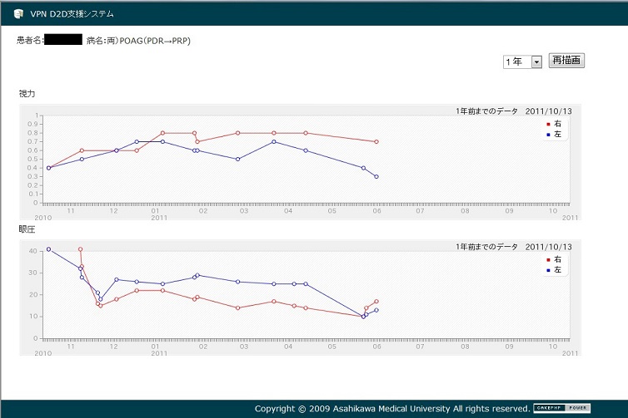Click blue 左 legend marker in 視力 chart
This screenshot has height=418, width=628.
click(548, 135)
